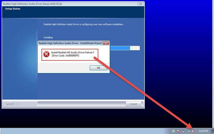Open the Action Center flag tray icon
The width and height of the screenshot is (214, 134).
[x=178, y=131]
